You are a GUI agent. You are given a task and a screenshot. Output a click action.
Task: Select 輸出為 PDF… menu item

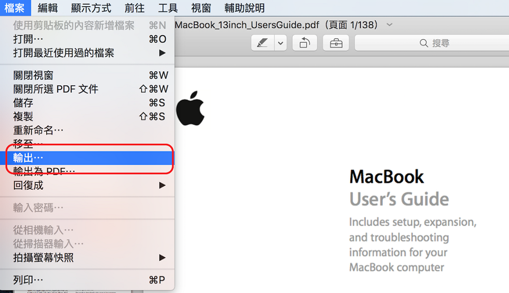pyautogui.click(x=87, y=171)
